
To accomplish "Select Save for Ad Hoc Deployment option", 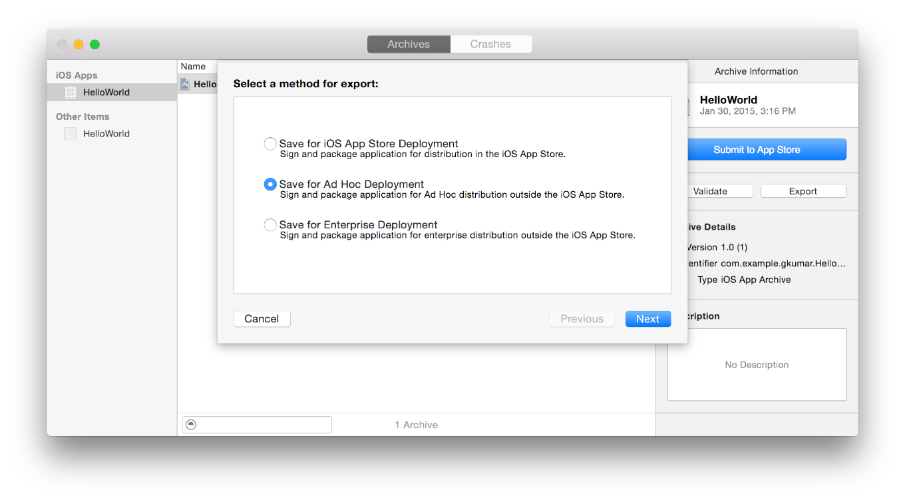I will tap(270, 184).
